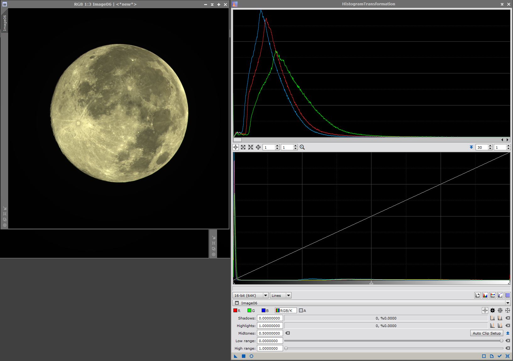The image size is (513, 361).
Task: Increment the 30 value spinner
Action: [x=490, y=146]
